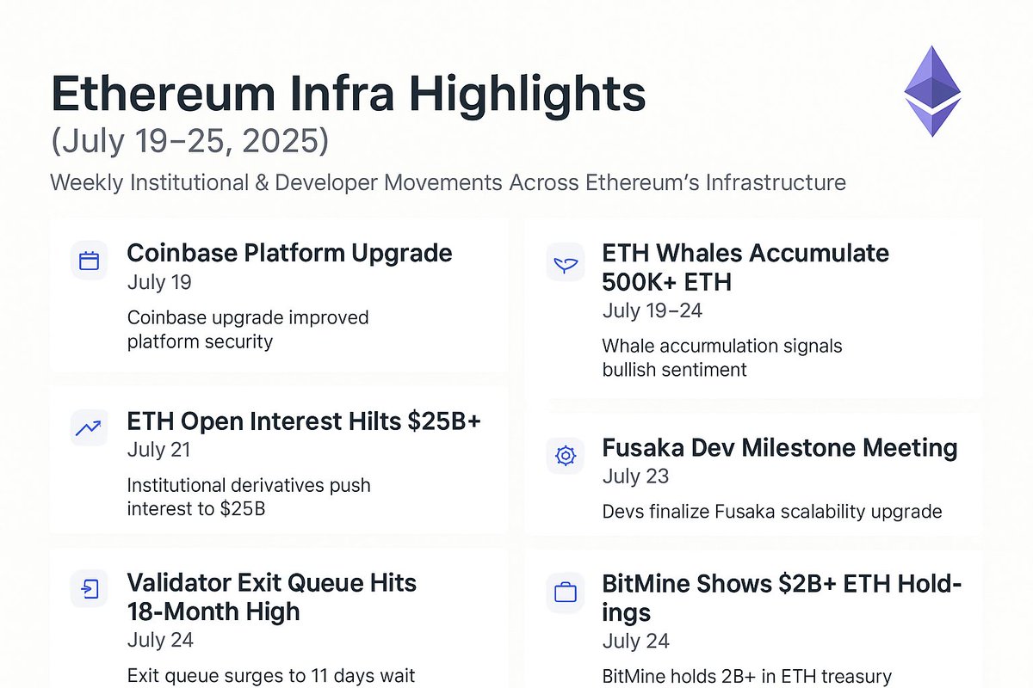The image size is (1033, 688).
Task: Click the exit-door icon for Validator Exit Queue
Action: [89, 589]
